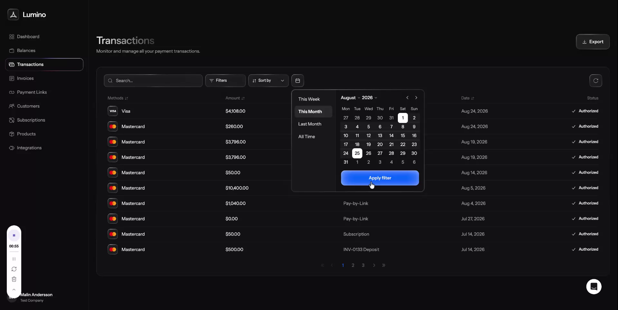
Task: Open the Filters button
Action: tap(225, 81)
